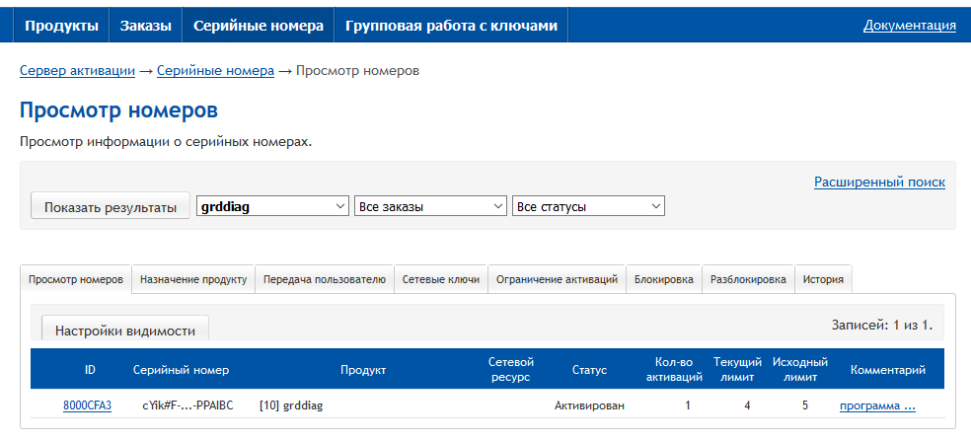Expand the grddiag product dropdown

273,206
